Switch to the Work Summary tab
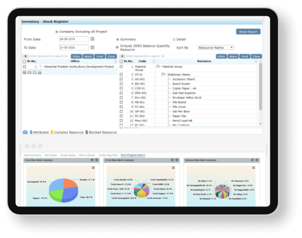 pos(32,155)
